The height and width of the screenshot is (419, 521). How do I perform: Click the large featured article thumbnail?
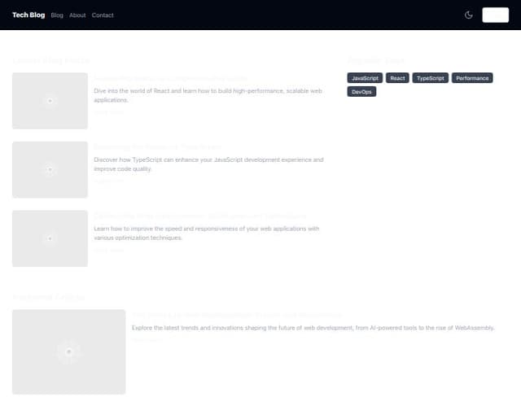[69, 351]
